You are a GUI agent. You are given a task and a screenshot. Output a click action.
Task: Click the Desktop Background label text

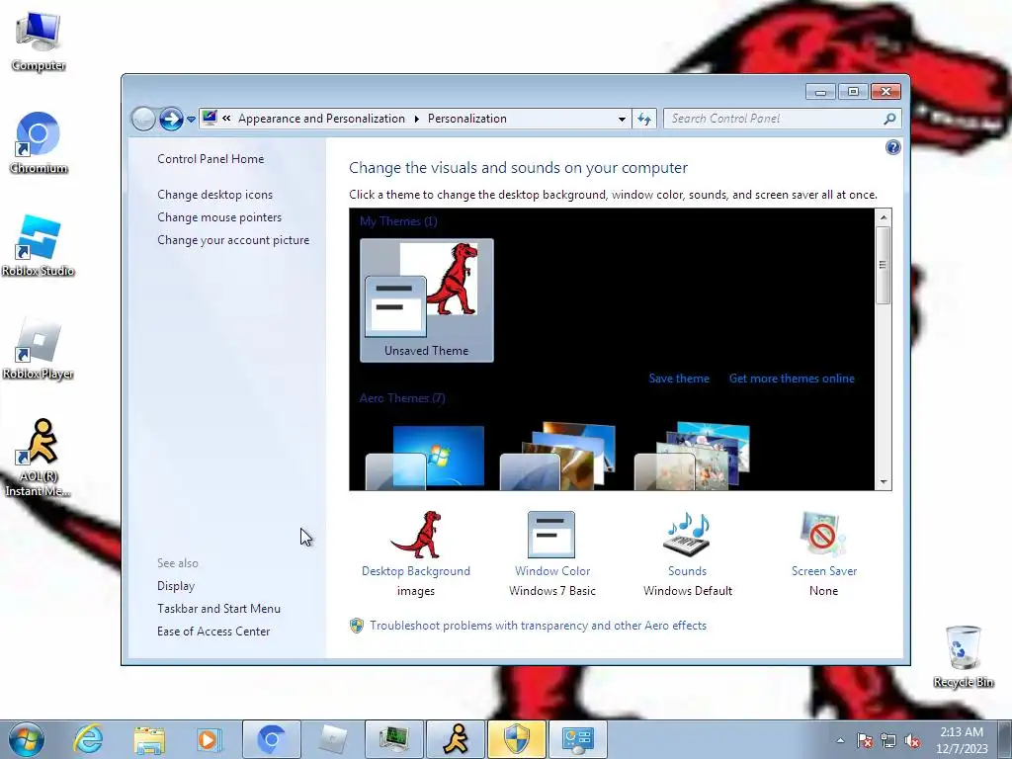point(416,571)
